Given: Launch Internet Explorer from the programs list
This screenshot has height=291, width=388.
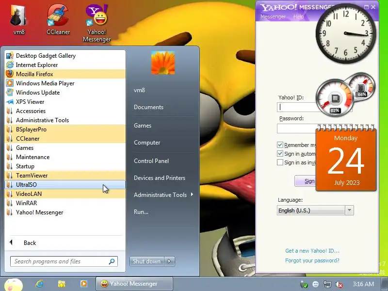Looking at the screenshot, I should [x=65, y=65].
